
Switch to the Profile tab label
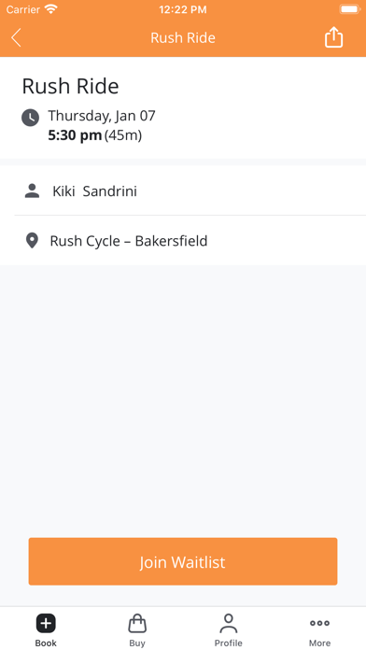pyautogui.click(x=229, y=643)
